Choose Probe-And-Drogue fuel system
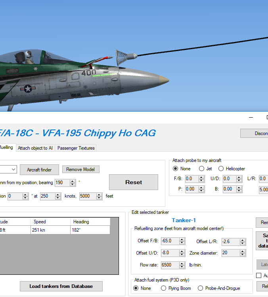 200,288
